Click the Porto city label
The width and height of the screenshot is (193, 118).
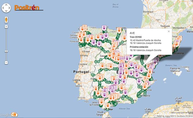[x=85, y=55]
